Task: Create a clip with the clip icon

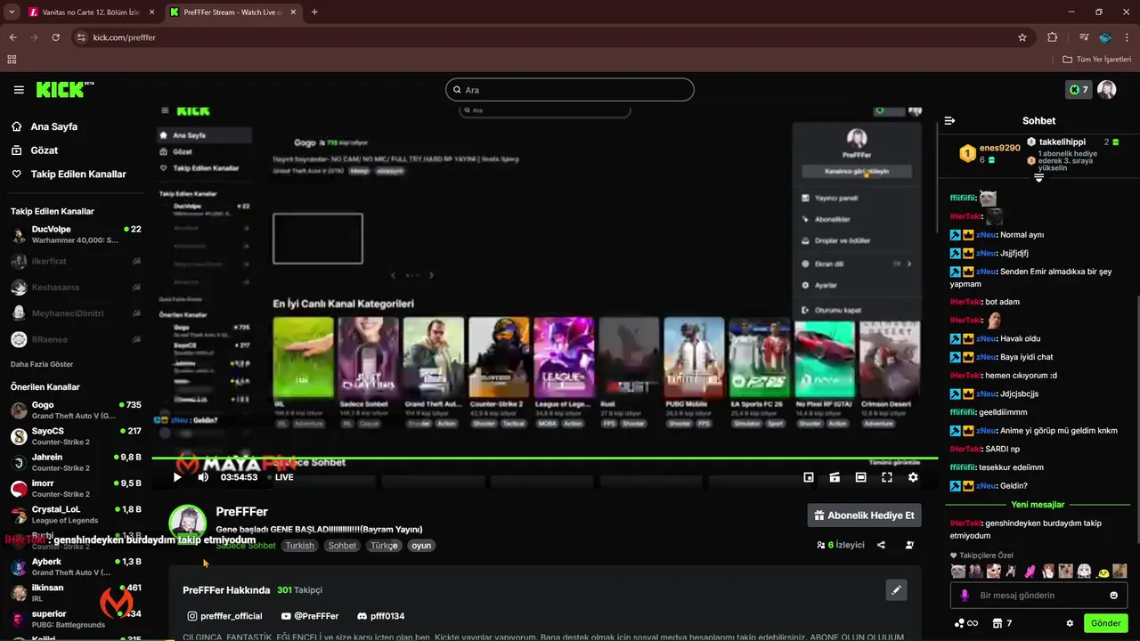Action: click(835, 477)
